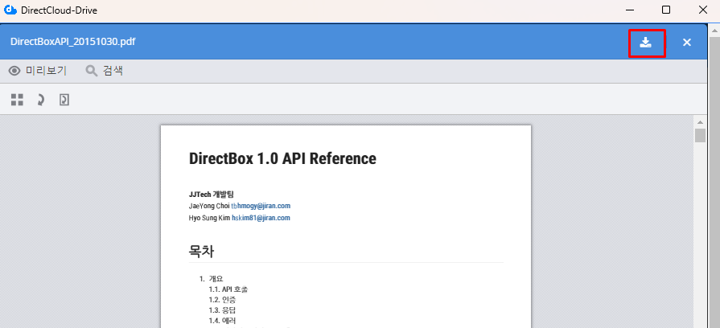This screenshot has height=328, width=720.
Task: Close the PDF preview with the X icon
Action: click(687, 43)
